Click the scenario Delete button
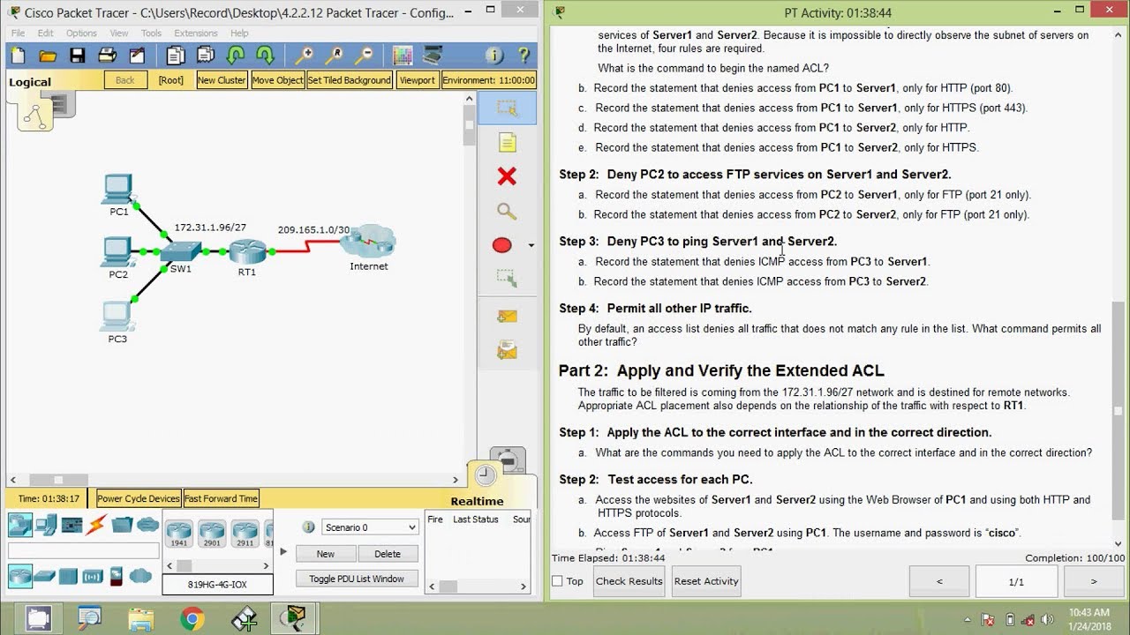The height and width of the screenshot is (635, 1130). point(388,554)
